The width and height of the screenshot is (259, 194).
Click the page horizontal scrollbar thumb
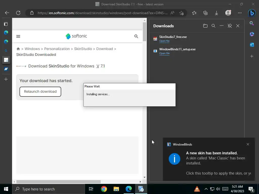[x=58, y=182]
